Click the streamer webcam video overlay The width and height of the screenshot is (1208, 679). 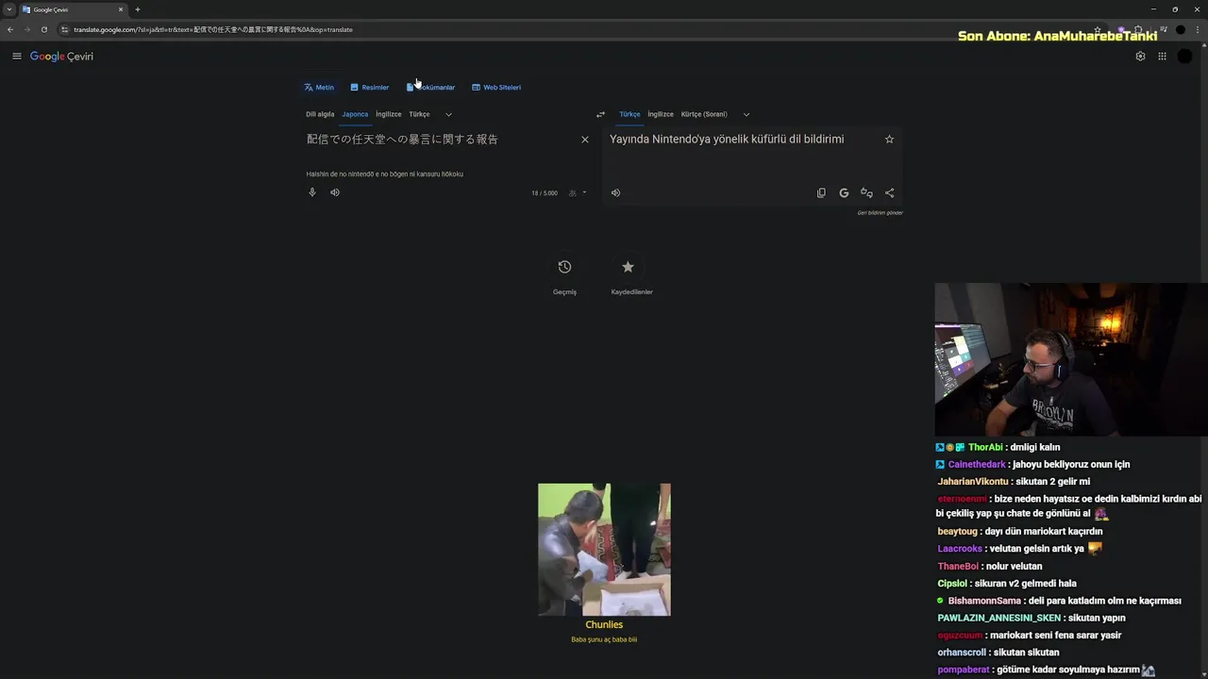pos(1071,359)
